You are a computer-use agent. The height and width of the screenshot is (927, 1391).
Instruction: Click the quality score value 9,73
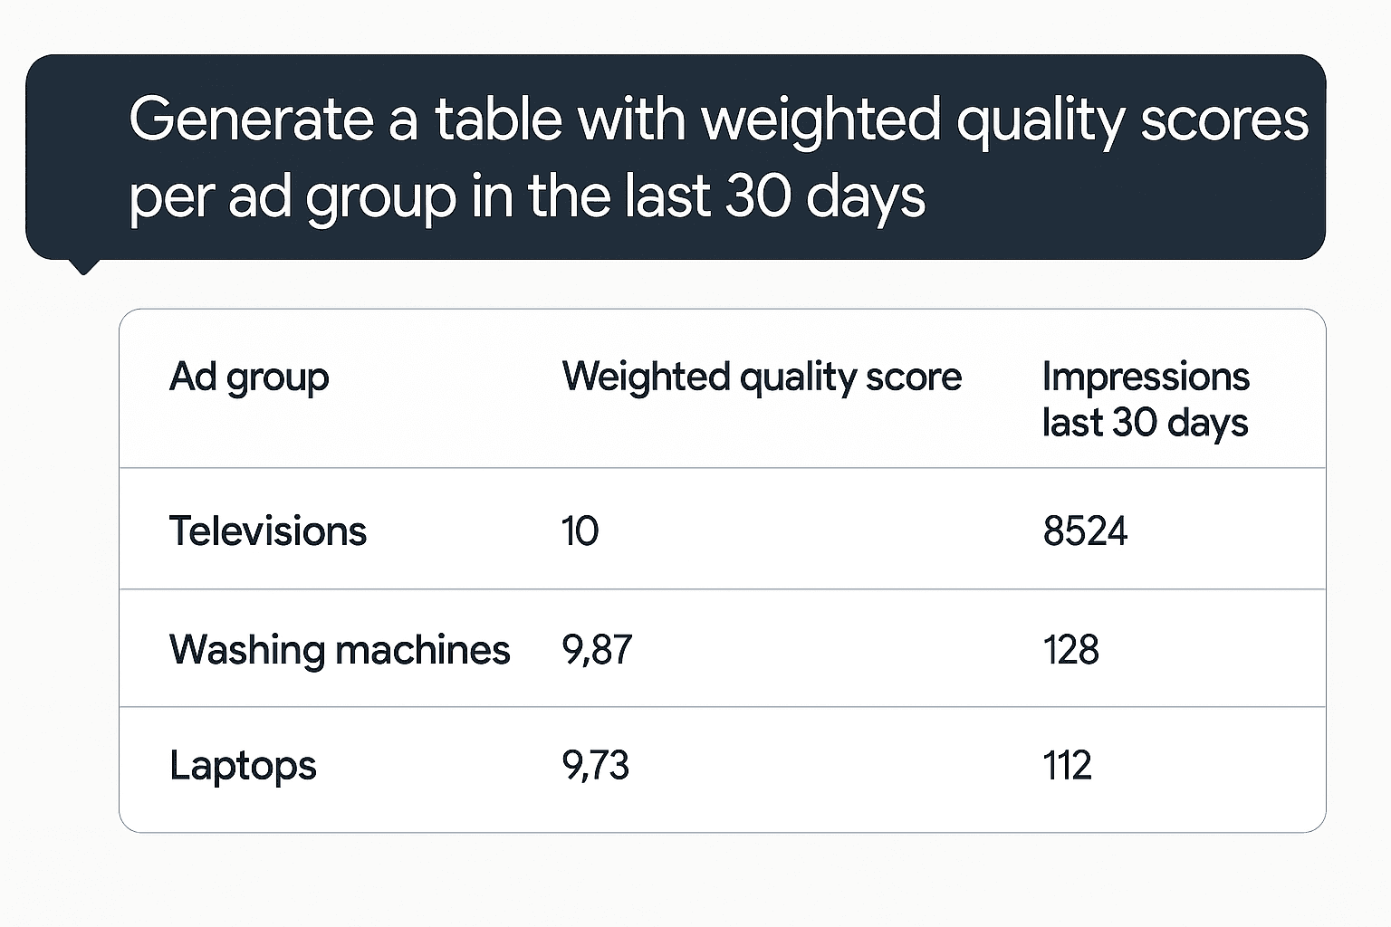pos(595,766)
